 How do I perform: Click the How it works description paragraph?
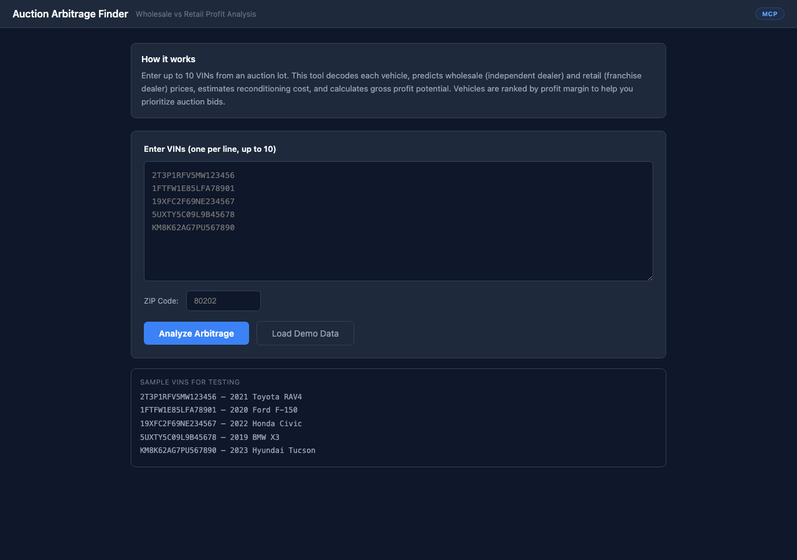tap(391, 88)
